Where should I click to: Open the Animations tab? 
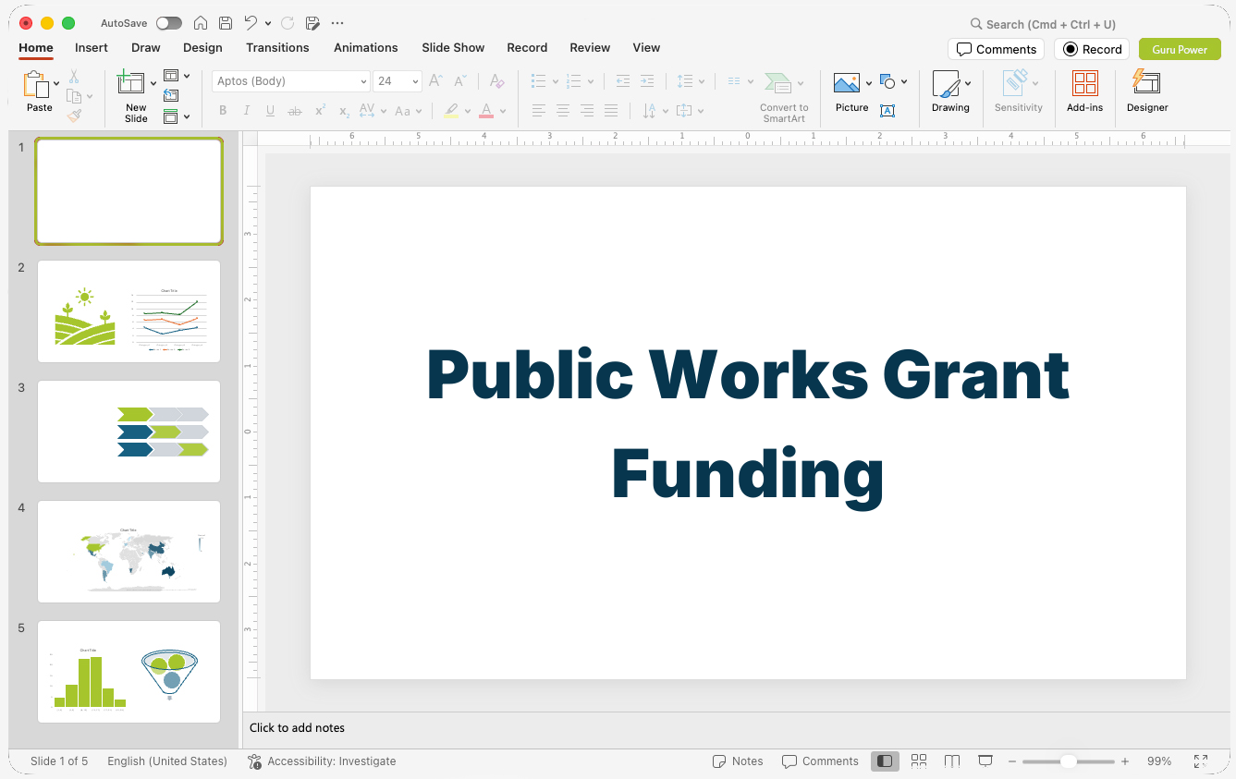[366, 47]
